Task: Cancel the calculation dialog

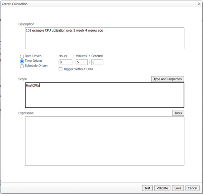Action: [192, 188]
